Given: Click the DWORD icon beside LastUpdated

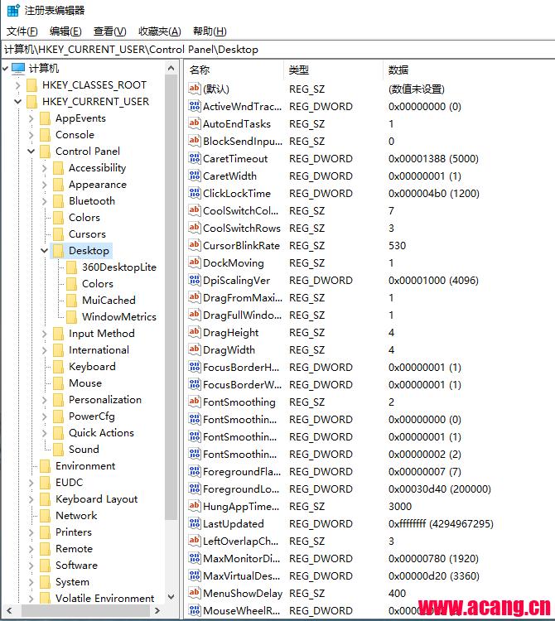Looking at the screenshot, I should pos(194,523).
